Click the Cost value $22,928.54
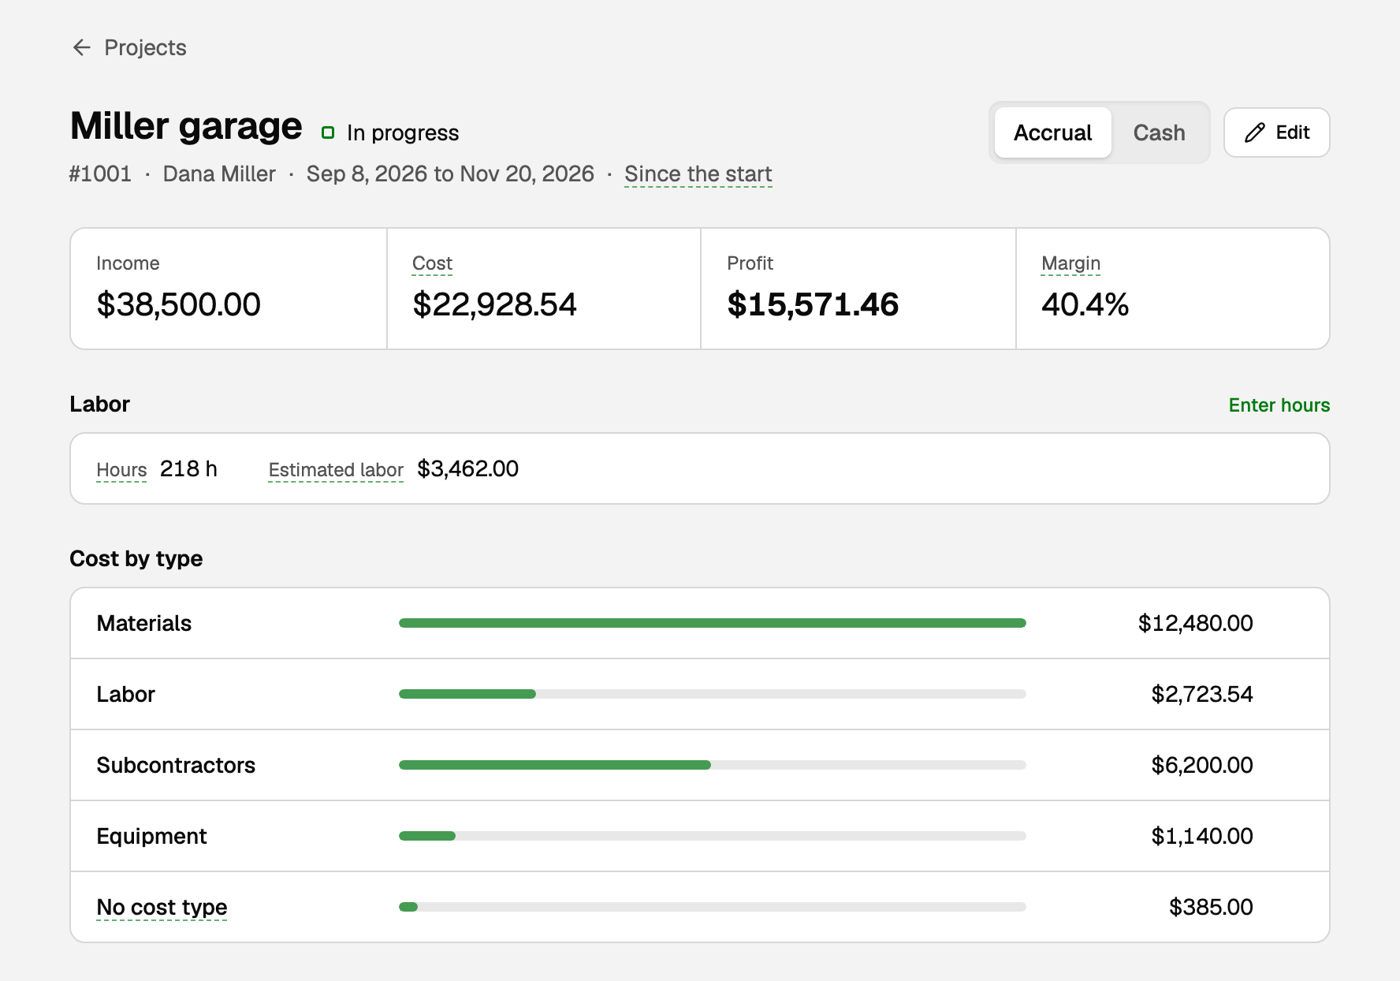Image resolution: width=1400 pixels, height=981 pixels. 494,304
